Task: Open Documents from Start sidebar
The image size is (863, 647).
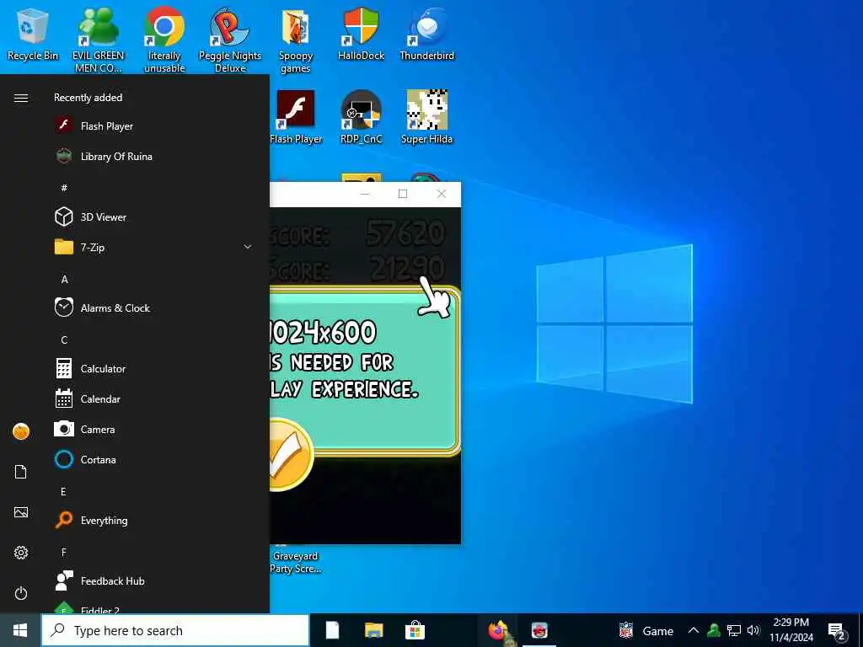Action: 21,472
